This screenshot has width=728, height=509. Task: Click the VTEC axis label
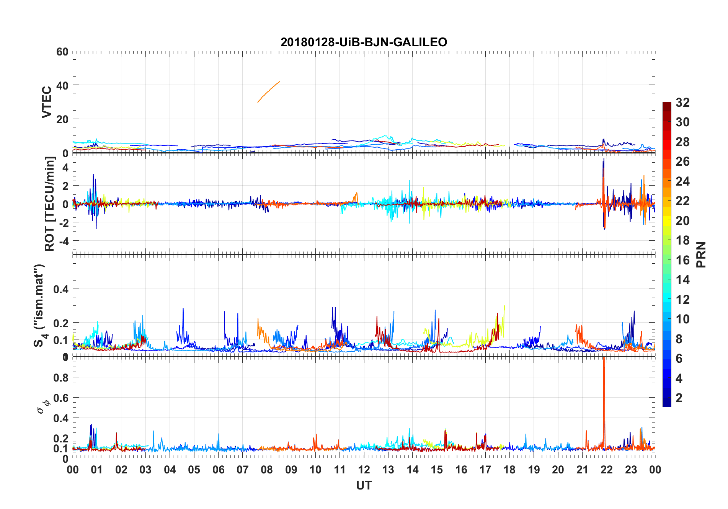point(47,102)
